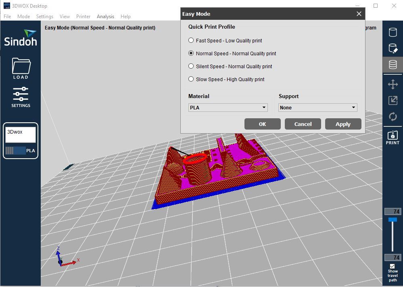Image resolution: width=403 pixels, height=287 pixels.
Task: Open the SETTINGS sliders icon
Action: [21, 97]
